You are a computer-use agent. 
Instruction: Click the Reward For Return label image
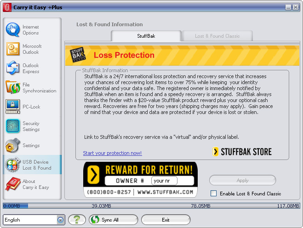point(141,179)
